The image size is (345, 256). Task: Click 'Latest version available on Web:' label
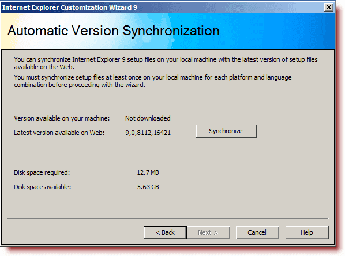(x=59, y=133)
